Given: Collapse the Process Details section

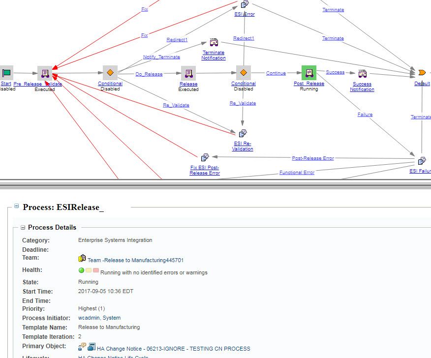Looking at the screenshot, I should (23, 228).
